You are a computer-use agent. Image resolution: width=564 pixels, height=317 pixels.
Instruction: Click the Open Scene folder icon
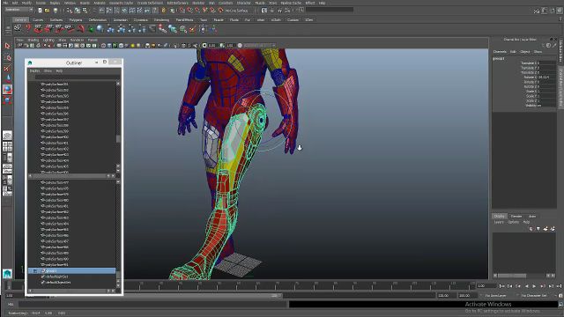(x=47, y=11)
